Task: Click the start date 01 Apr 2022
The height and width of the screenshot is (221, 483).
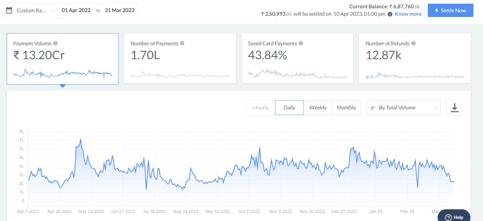Action: (76, 10)
